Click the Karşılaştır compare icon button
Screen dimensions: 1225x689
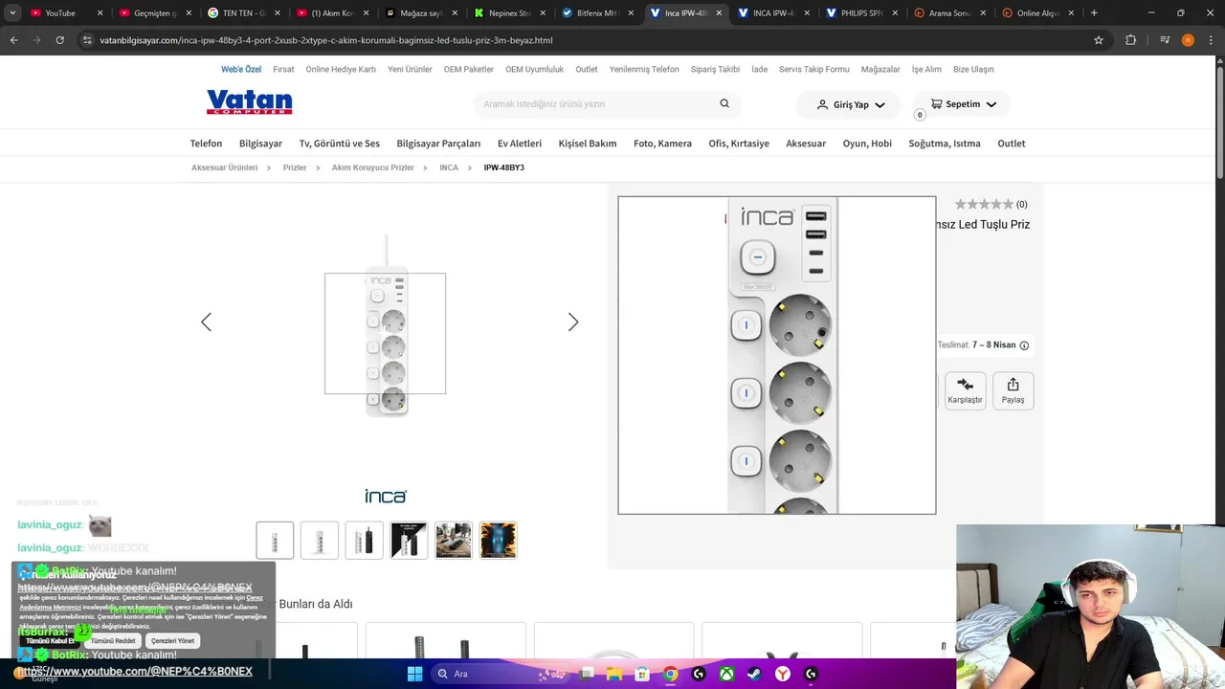(x=965, y=390)
